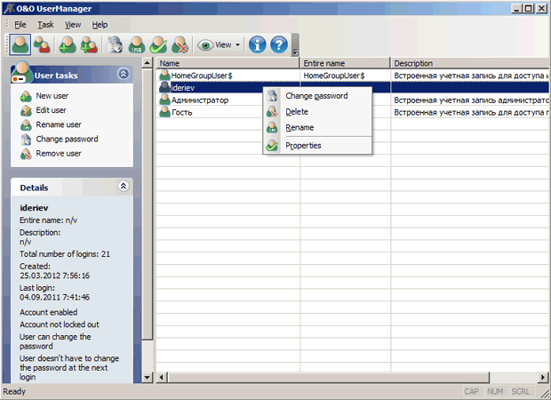Click the New user task link

[x=52, y=96]
